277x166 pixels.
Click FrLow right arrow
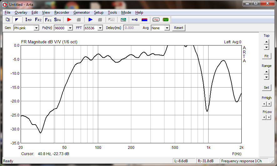click(x=269, y=117)
